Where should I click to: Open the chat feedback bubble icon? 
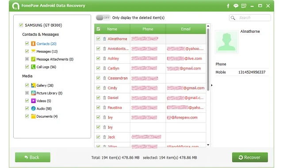point(236,6)
